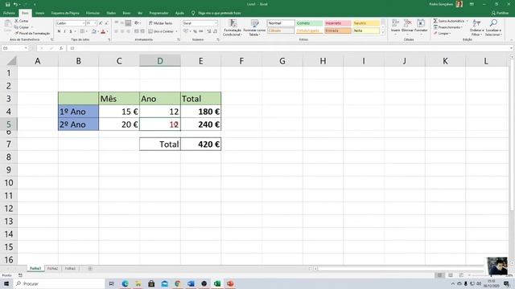Open the Ficheiro tab
The width and height of the screenshot is (515, 289).
click(9, 13)
